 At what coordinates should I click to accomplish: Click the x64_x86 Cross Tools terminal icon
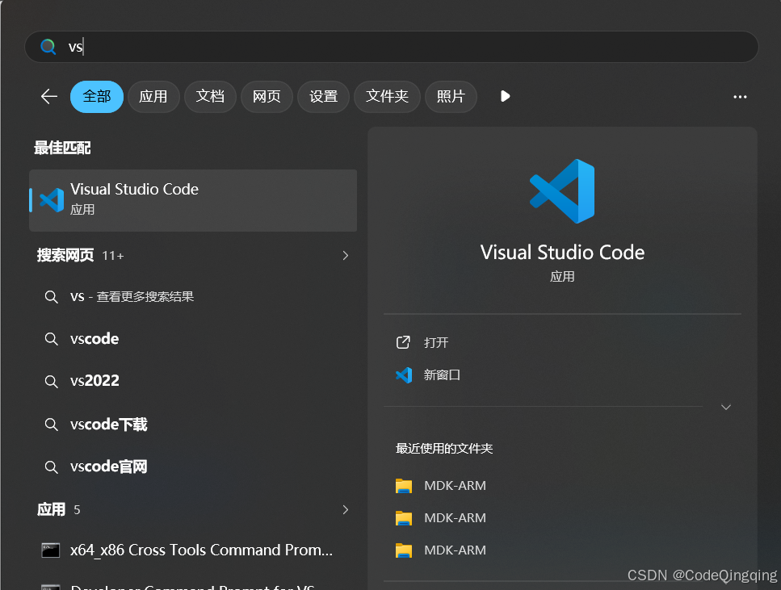point(51,550)
